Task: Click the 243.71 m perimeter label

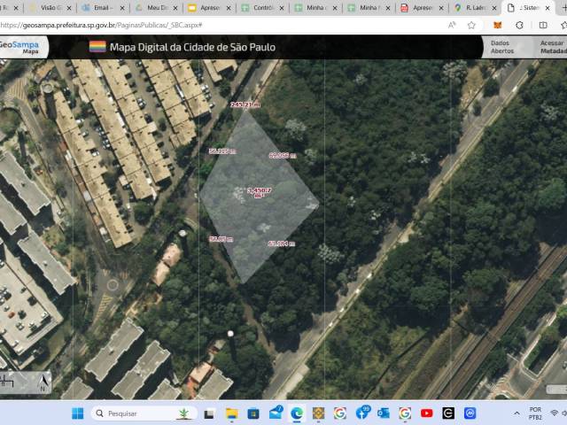Action: [x=245, y=104]
